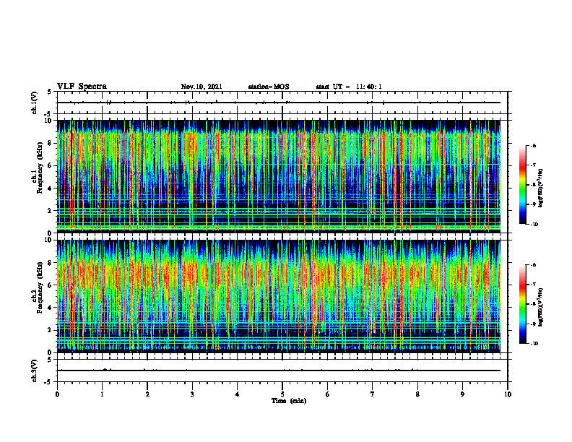Viewport: 572px width, 442px height.
Task: Click the time axis tick label "4"
Action: (238, 394)
